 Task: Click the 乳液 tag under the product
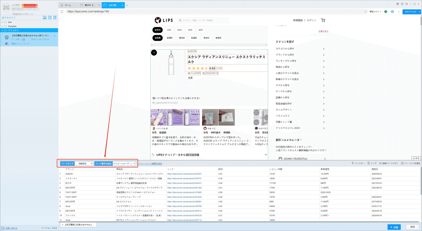(x=190, y=77)
